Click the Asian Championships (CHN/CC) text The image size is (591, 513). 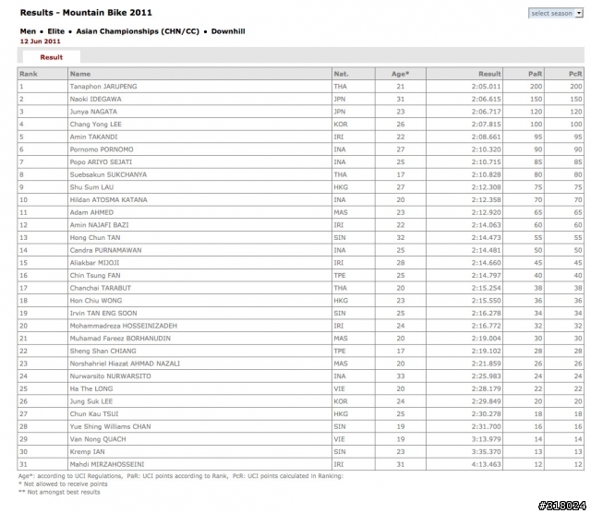138,31
